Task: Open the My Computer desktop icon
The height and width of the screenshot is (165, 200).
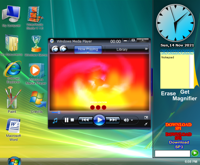Action: pyautogui.click(x=11, y=16)
